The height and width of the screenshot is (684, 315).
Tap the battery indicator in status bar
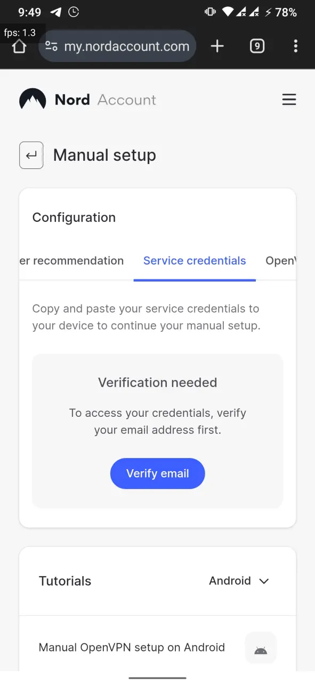coord(285,12)
